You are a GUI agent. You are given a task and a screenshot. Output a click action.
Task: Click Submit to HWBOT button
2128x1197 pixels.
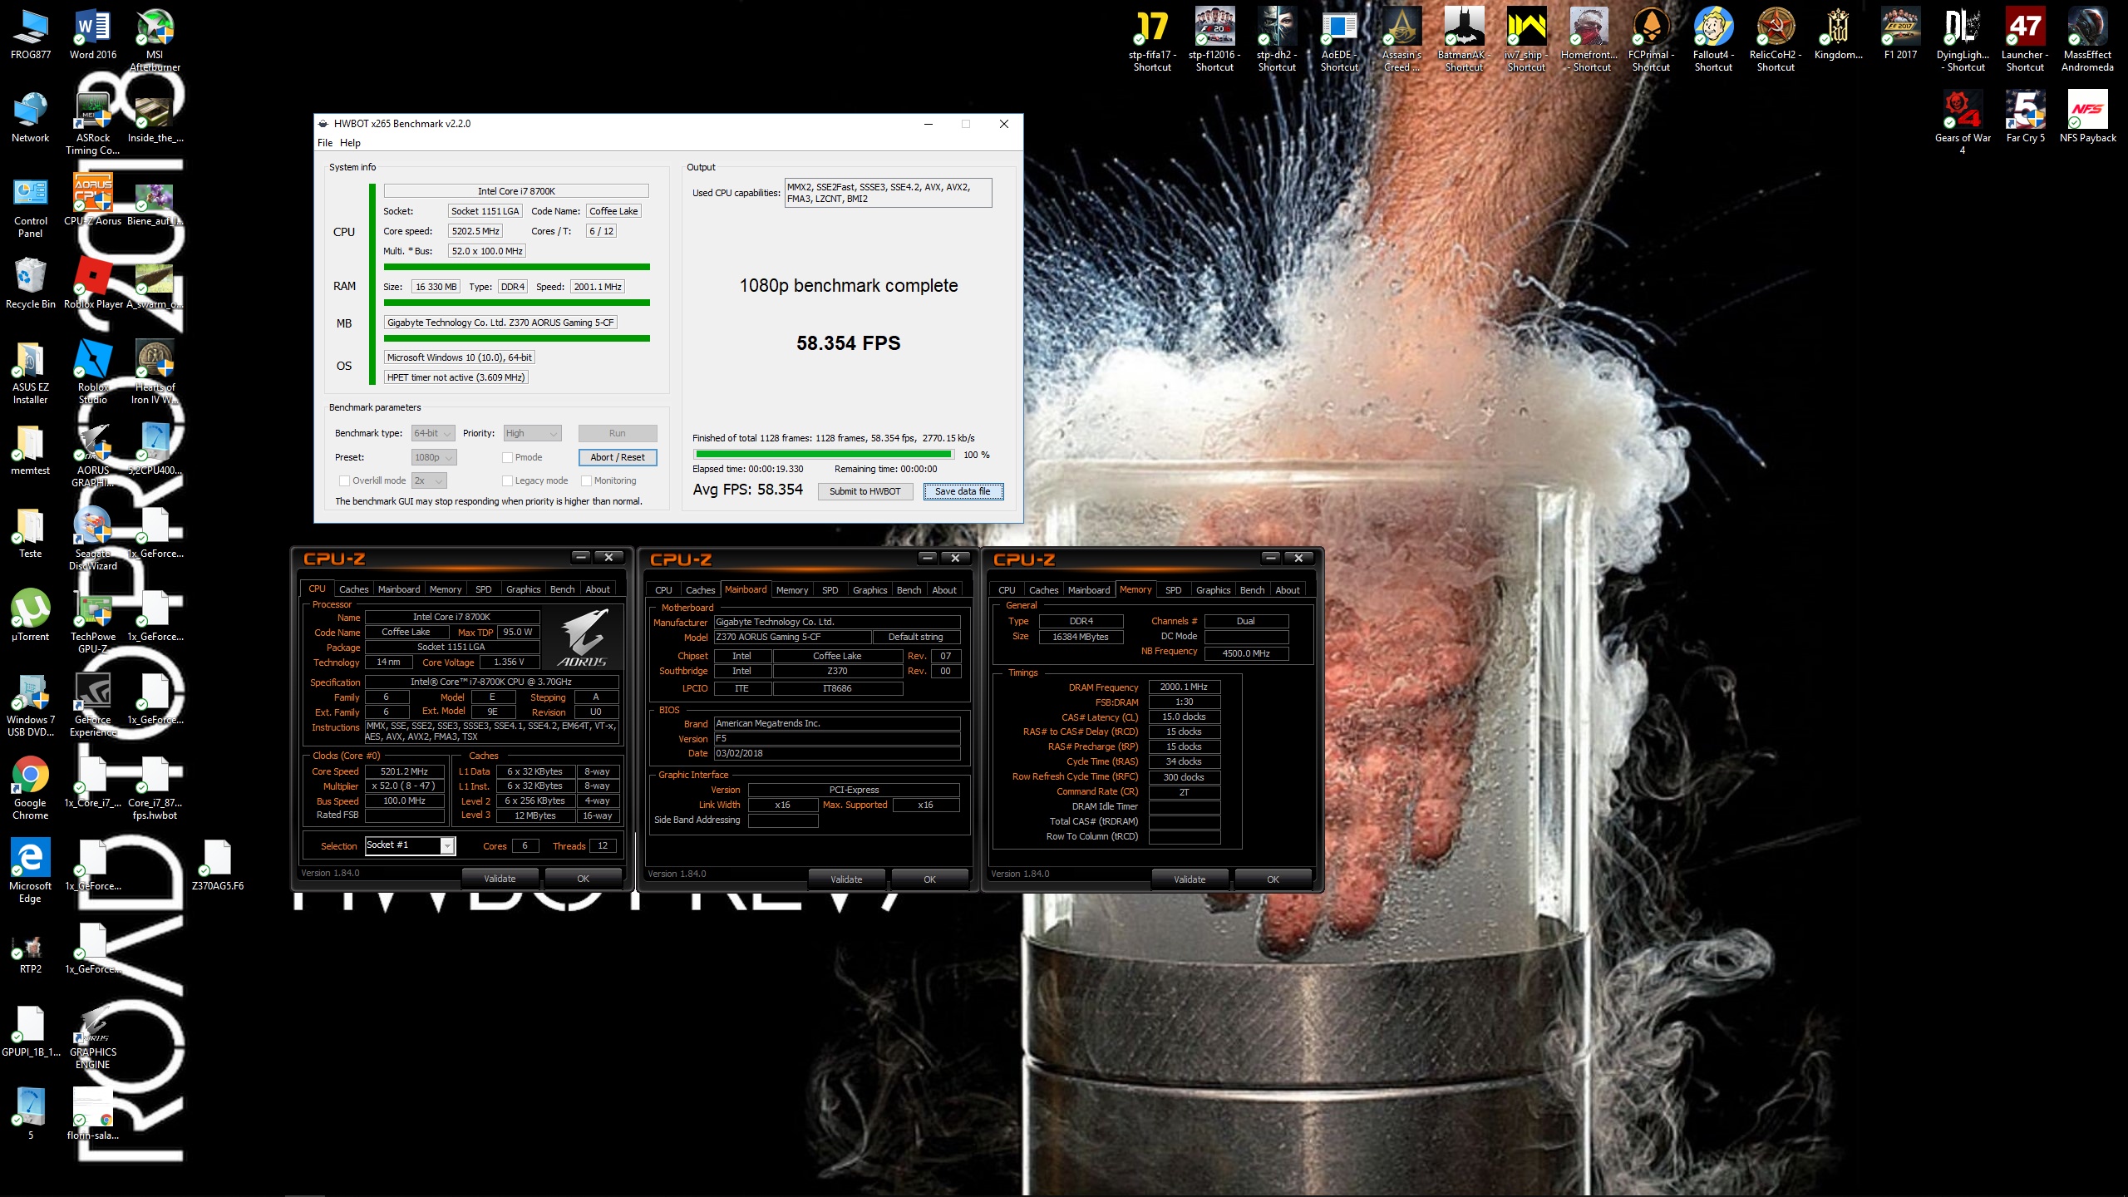tap(864, 491)
